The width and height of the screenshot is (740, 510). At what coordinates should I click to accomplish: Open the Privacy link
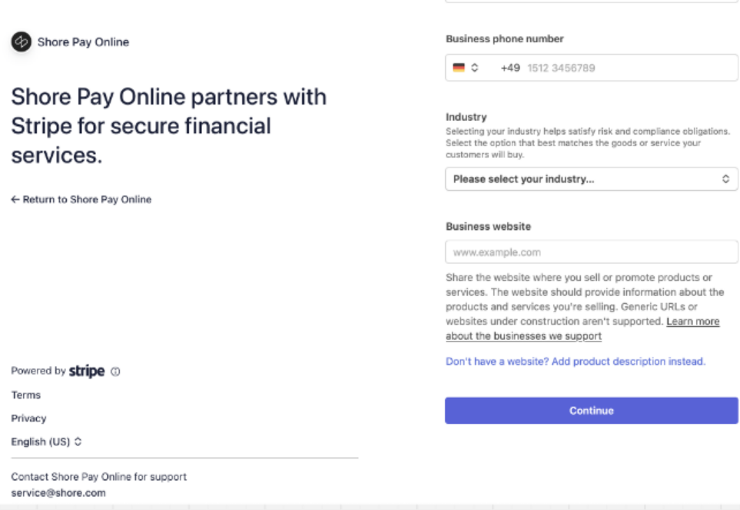(28, 418)
